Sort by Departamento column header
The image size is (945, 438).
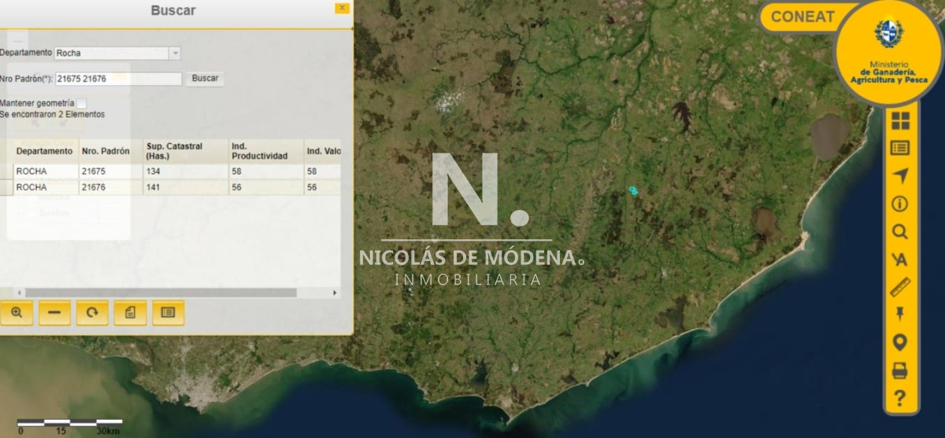click(45, 151)
